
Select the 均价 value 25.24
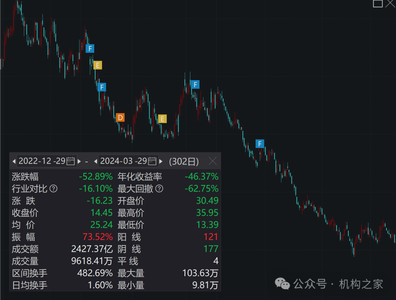[102, 225]
